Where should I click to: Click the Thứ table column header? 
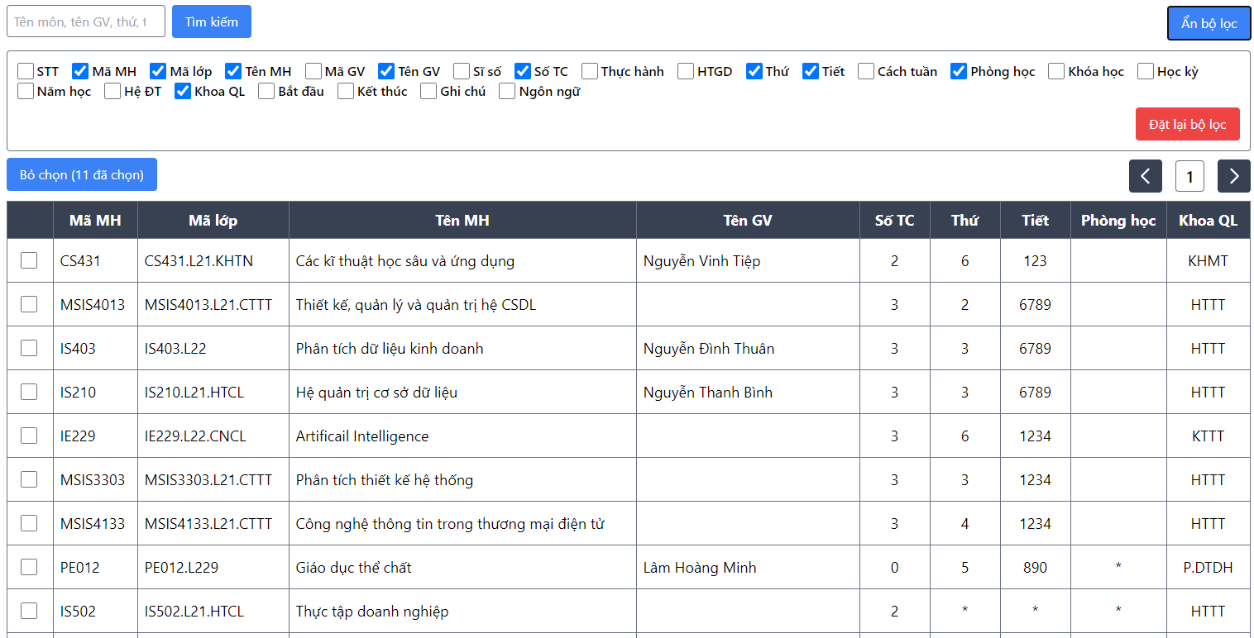pyautogui.click(x=964, y=221)
